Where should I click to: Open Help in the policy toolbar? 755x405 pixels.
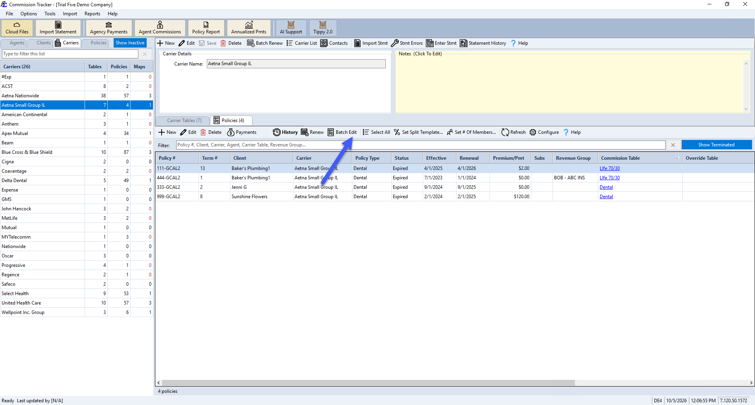coord(572,132)
